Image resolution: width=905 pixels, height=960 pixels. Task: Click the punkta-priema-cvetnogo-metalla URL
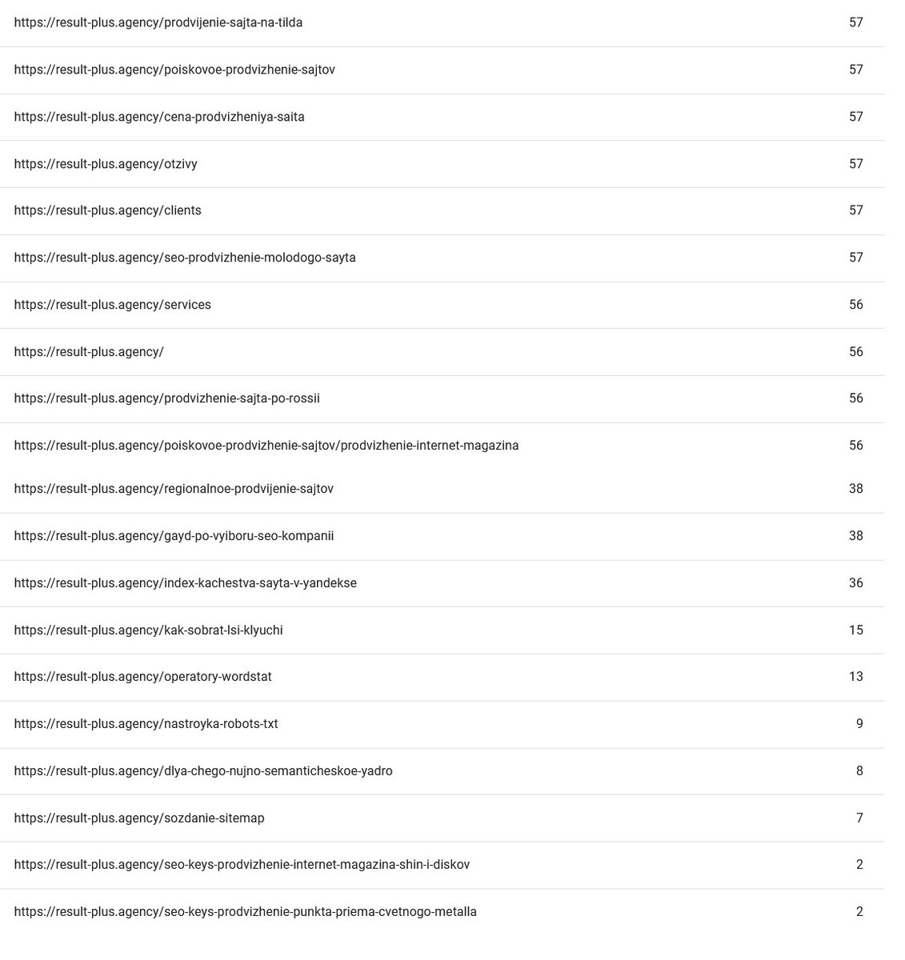pos(246,912)
